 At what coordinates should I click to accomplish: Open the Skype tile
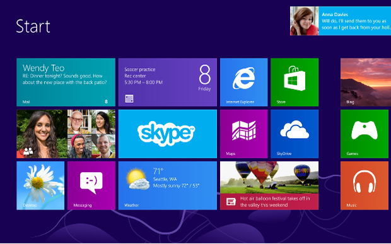click(168, 134)
